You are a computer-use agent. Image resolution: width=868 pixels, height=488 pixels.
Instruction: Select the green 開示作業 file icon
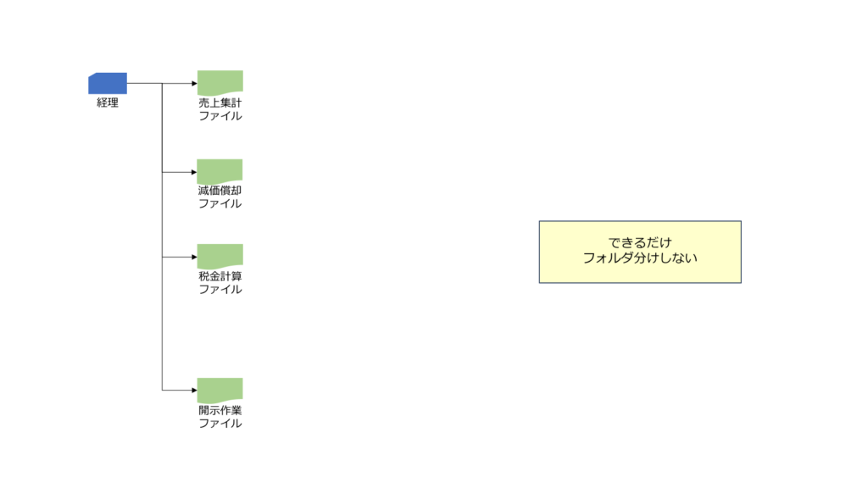[220, 391]
